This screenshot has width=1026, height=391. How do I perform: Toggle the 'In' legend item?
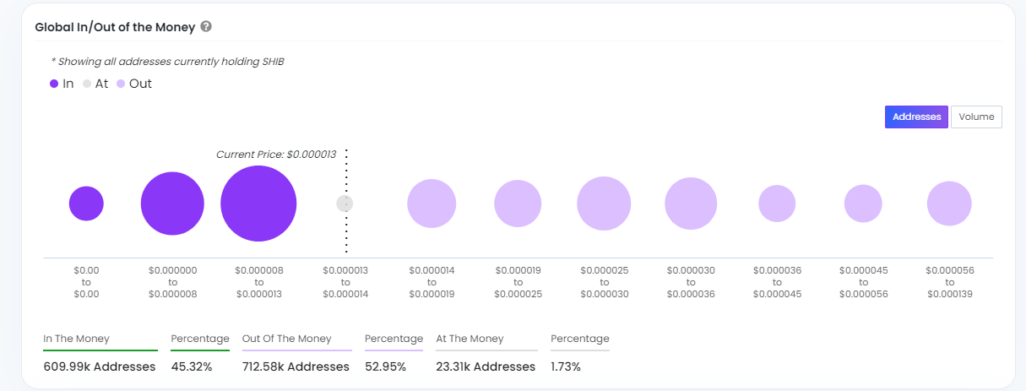[x=62, y=84]
